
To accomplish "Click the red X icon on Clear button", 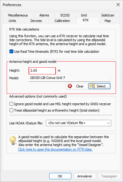I will (x=70, y=86).
